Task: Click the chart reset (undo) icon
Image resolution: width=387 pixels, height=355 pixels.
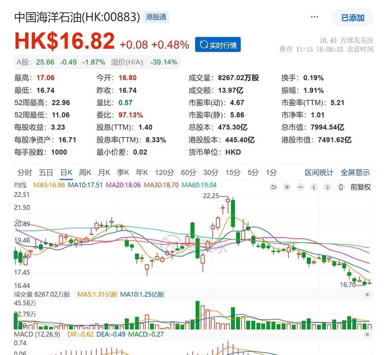Action: (x=273, y=187)
